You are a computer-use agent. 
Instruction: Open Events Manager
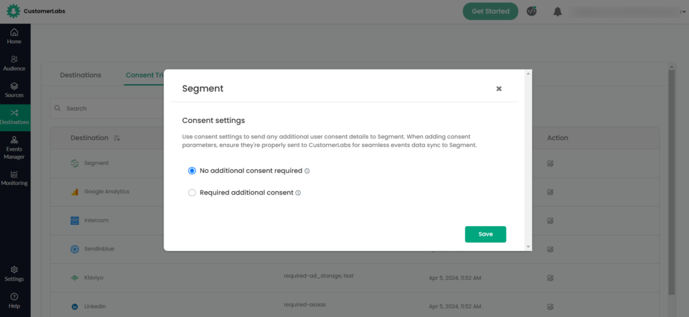tap(14, 148)
